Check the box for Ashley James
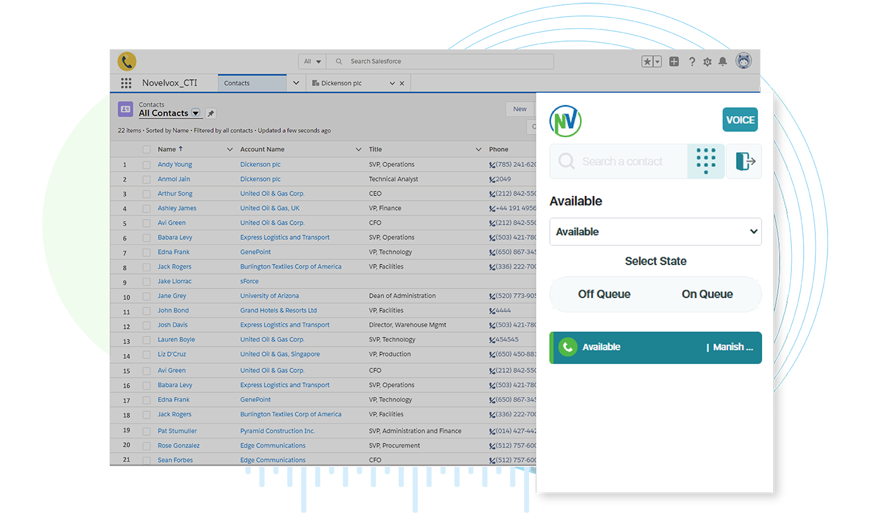This screenshot has width=870, height=516. (x=146, y=209)
